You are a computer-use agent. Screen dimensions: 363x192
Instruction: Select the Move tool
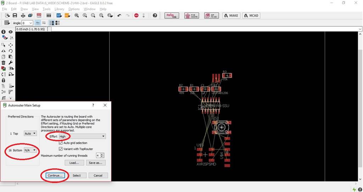click(11, 45)
